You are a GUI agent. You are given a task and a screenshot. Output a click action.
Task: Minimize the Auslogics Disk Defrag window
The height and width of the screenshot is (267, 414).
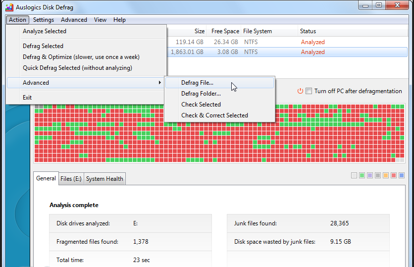(365, 5)
